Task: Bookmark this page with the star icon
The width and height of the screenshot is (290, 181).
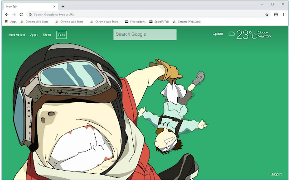Action: click(x=267, y=14)
